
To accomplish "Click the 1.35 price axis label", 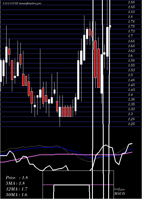I will pyautogui.click(x=131, y=104).
